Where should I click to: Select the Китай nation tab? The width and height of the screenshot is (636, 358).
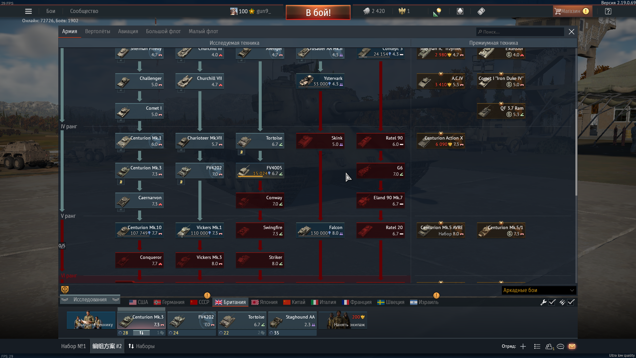294,302
